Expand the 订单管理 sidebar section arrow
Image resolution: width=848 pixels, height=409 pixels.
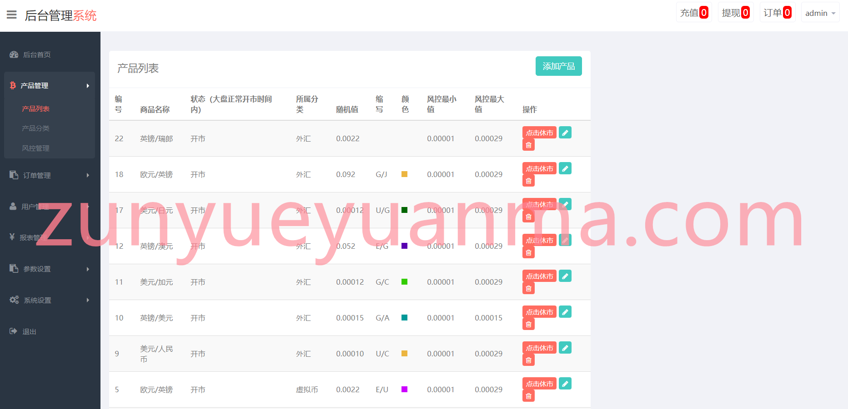(88, 175)
